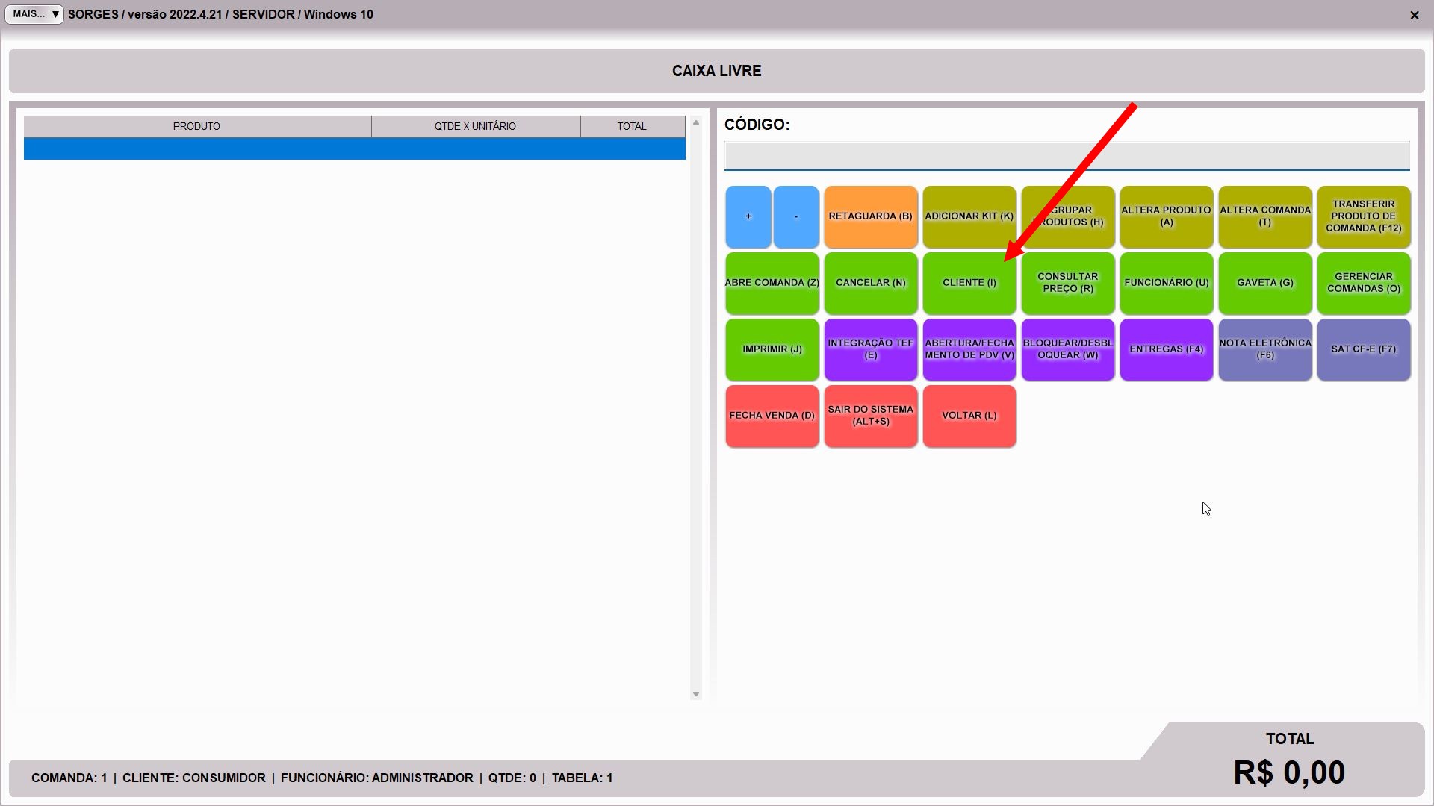This screenshot has width=1434, height=806.
Task: Click the blue plus quantity button
Action: click(x=748, y=216)
